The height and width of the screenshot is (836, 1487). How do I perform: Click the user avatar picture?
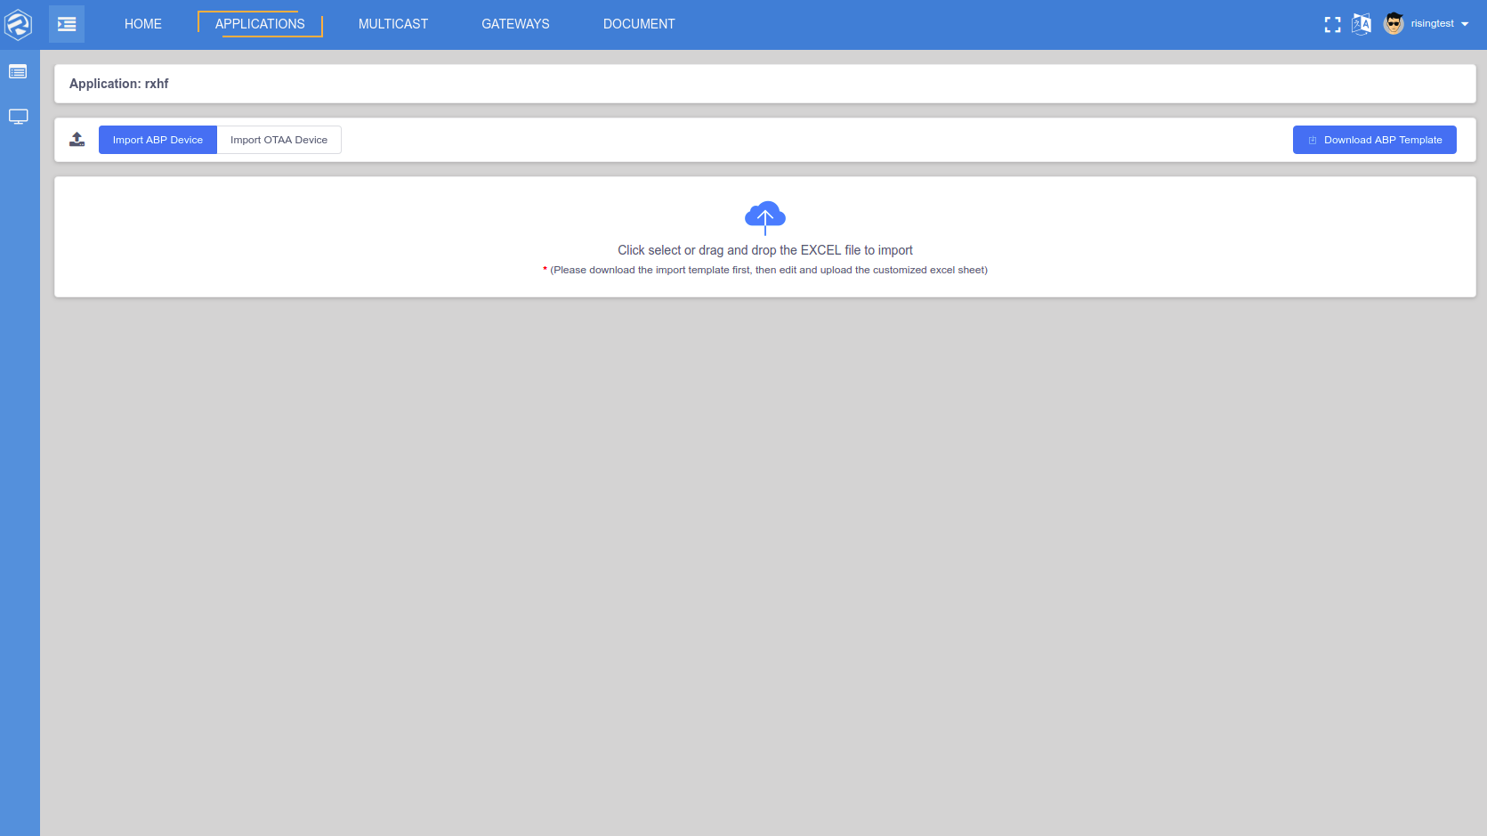click(1394, 24)
